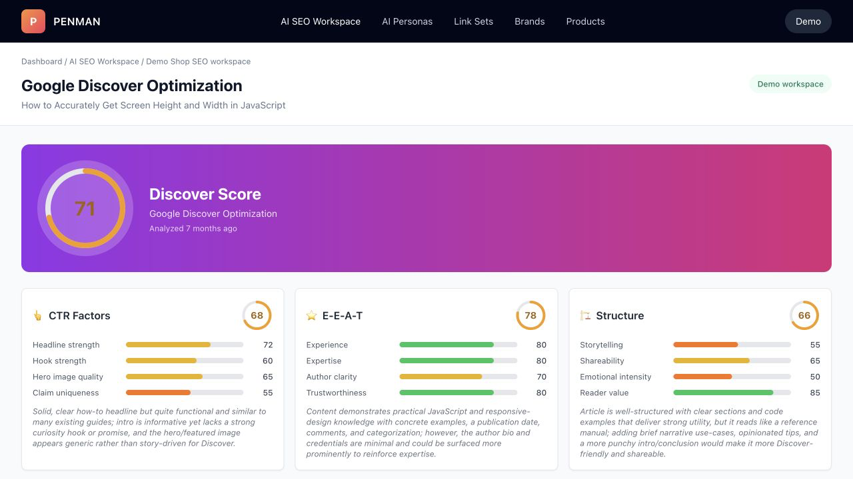Click the 71 Discover Score ring
Screen dimensions: 853x479
click(85, 208)
